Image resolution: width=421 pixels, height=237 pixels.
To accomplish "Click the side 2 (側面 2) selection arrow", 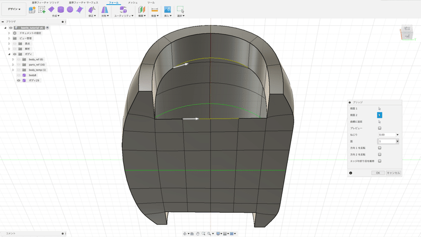I will coord(379,115).
